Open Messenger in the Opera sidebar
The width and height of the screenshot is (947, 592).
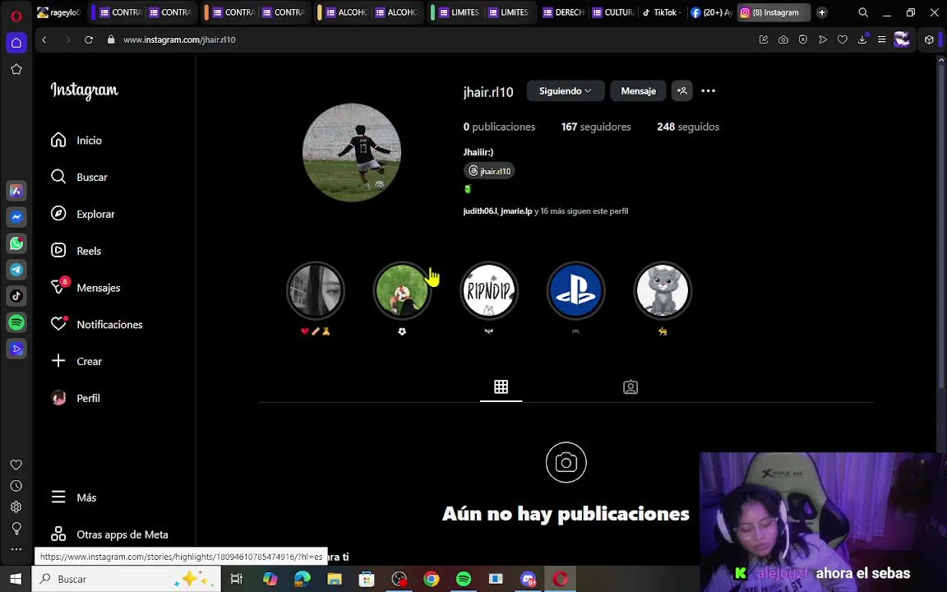[16, 217]
